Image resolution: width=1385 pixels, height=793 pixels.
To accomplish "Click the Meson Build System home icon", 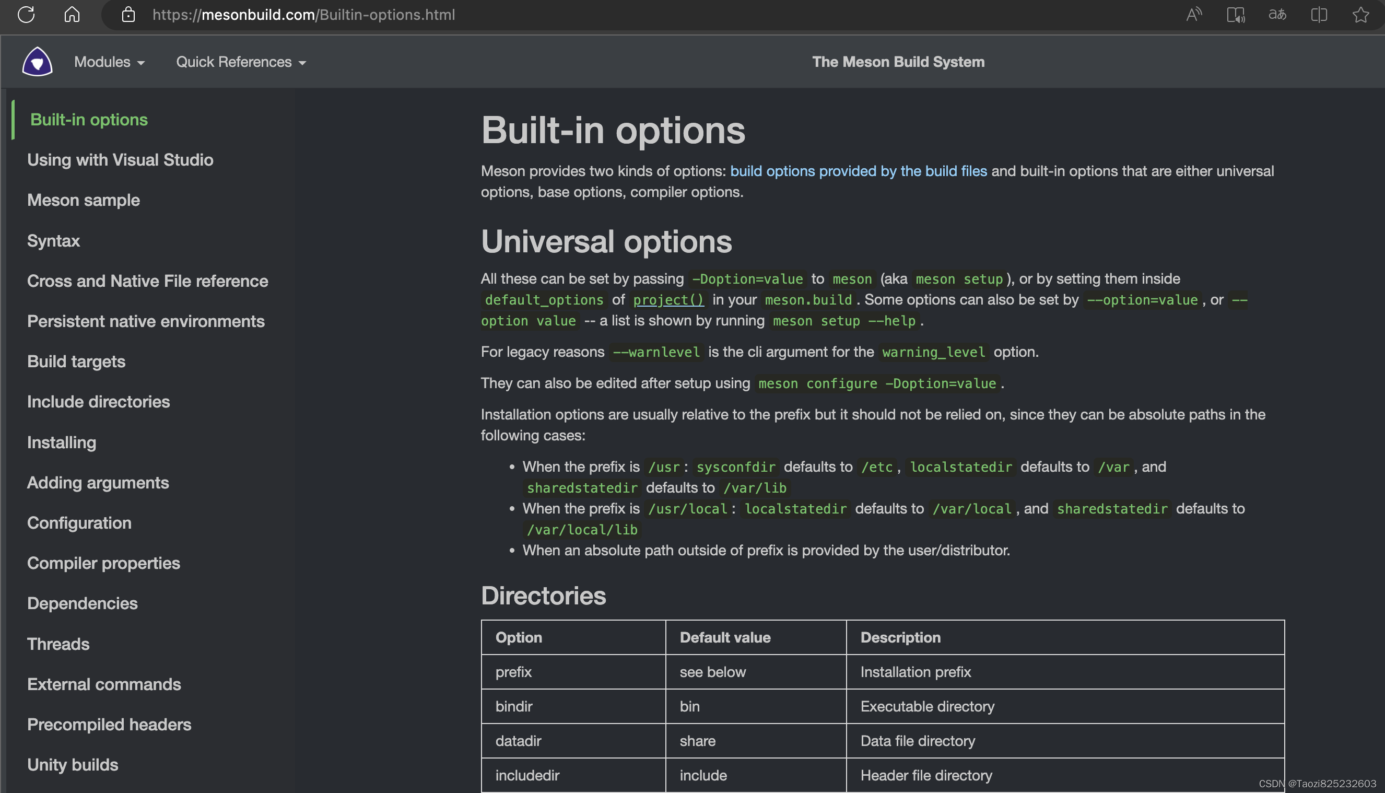I will click(36, 61).
